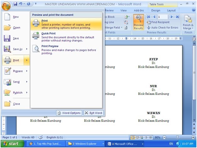Expand the Send submenu arrow
The height and width of the screenshot is (148, 197).
click(27, 82)
